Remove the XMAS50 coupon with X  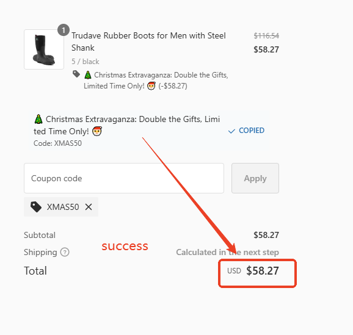tap(89, 207)
